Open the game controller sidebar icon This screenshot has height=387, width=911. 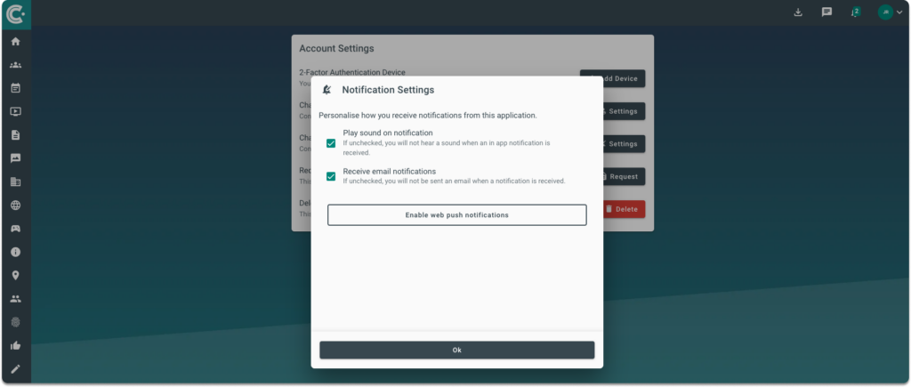click(x=15, y=229)
